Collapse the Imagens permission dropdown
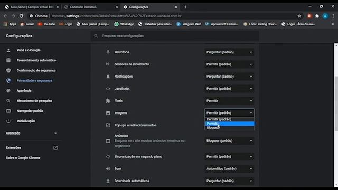Viewport: 338px width, 190px height. pos(229,113)
